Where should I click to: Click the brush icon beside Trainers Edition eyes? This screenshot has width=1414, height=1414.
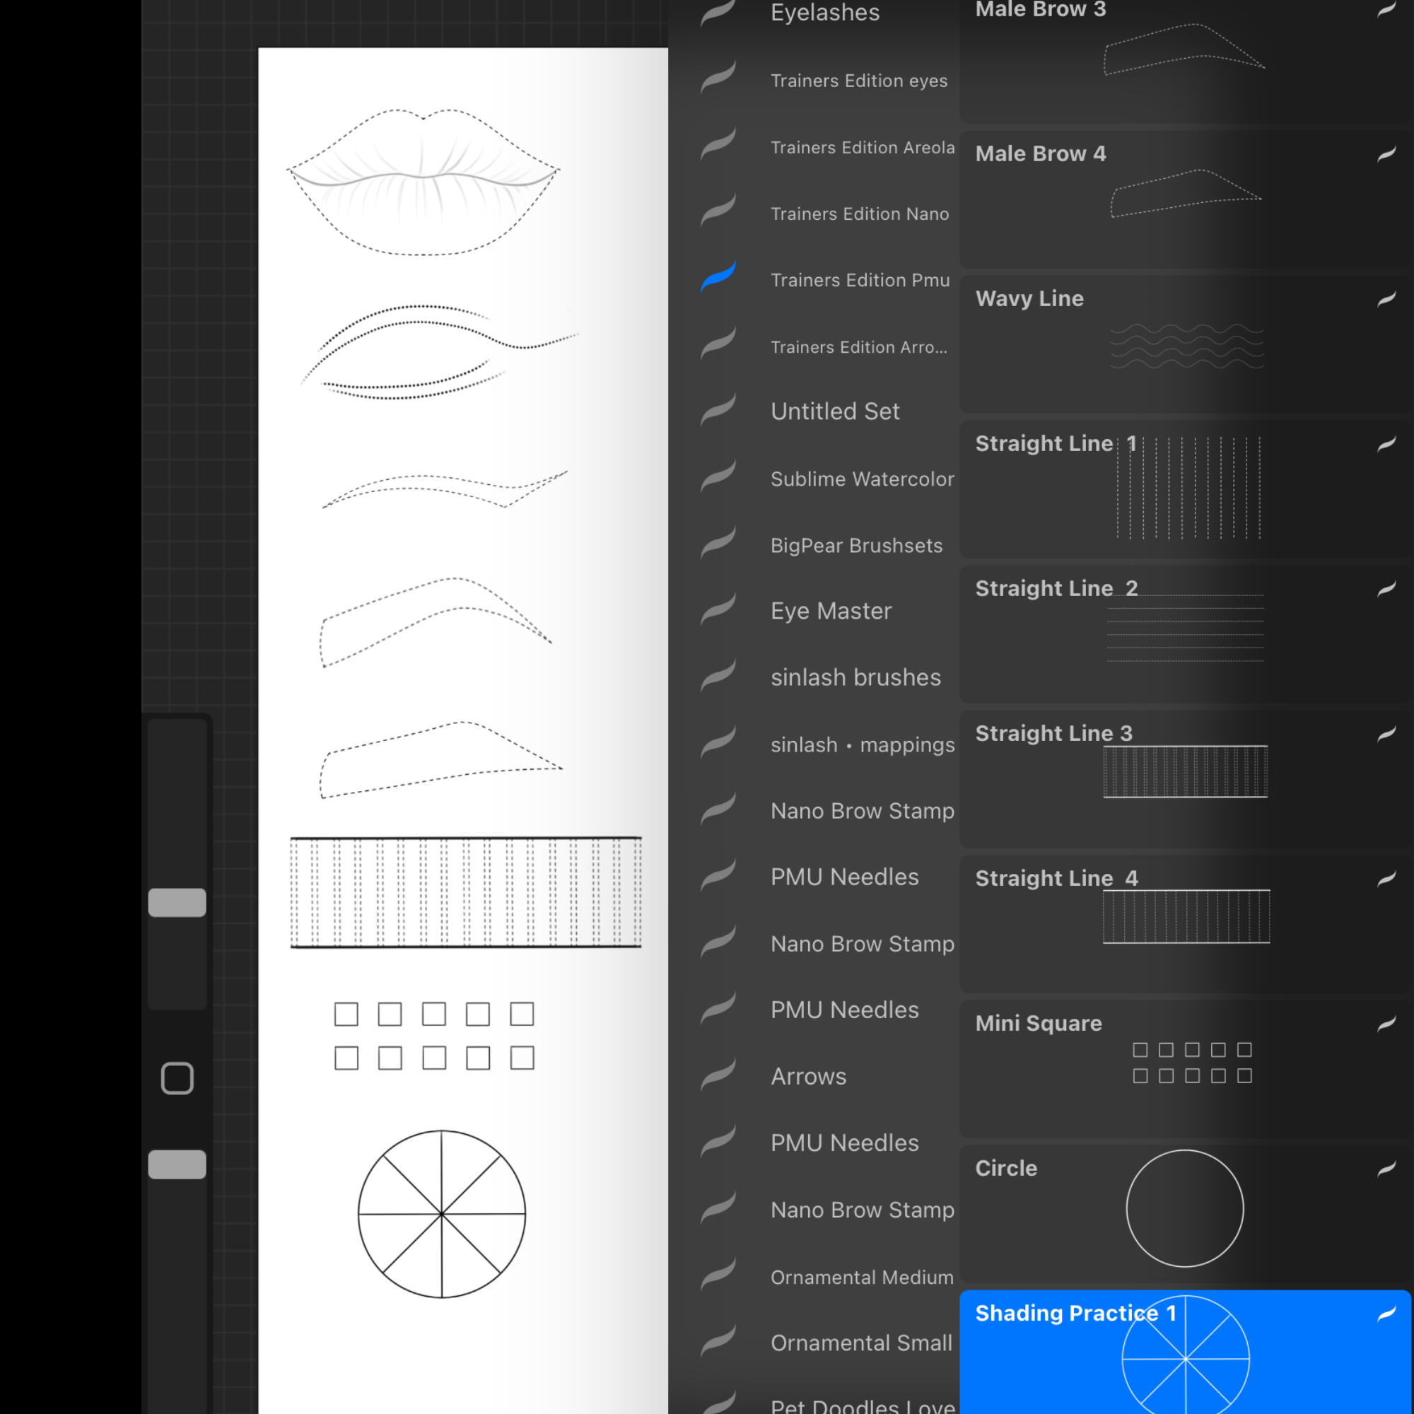pos(718,78)
